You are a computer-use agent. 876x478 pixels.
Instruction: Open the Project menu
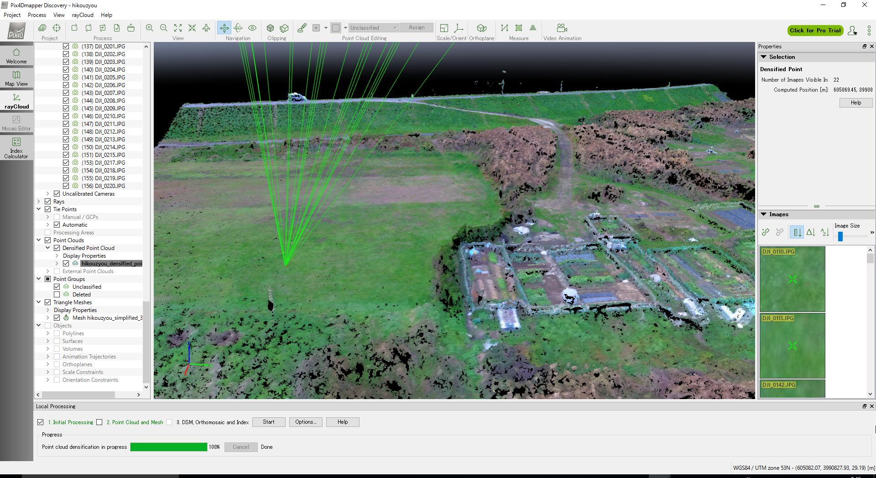click(x=12, y=15)
